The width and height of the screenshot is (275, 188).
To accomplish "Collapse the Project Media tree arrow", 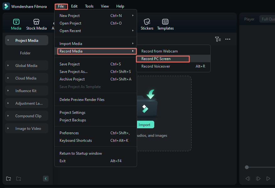I will coord(8,40).
